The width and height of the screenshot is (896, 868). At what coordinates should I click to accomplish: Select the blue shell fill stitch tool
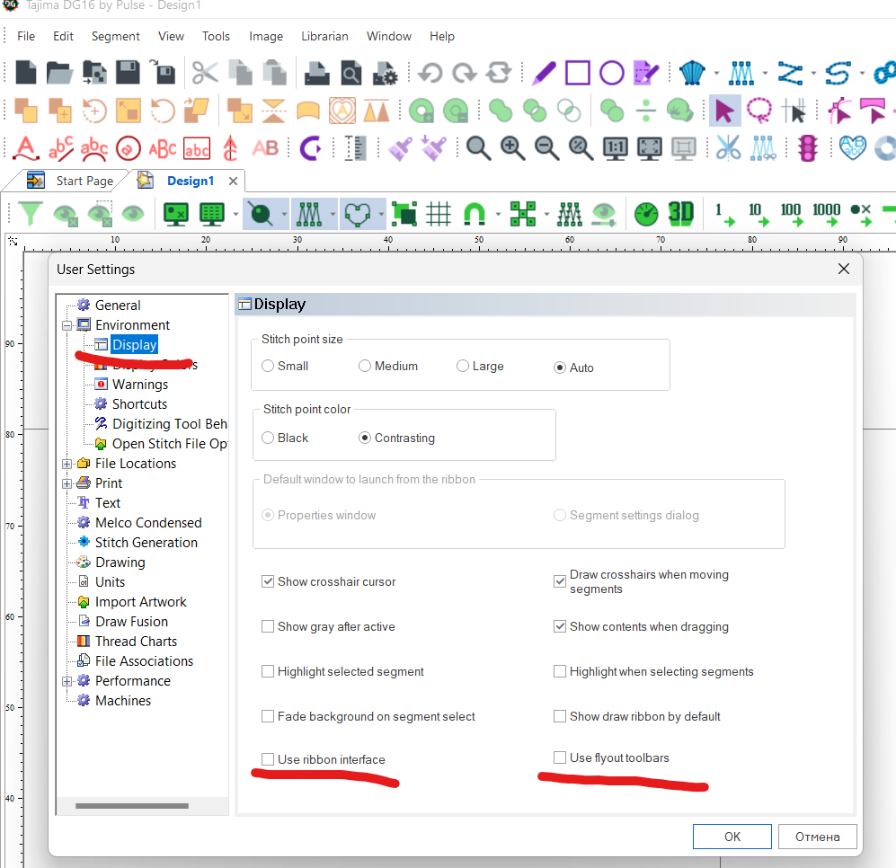692,73
